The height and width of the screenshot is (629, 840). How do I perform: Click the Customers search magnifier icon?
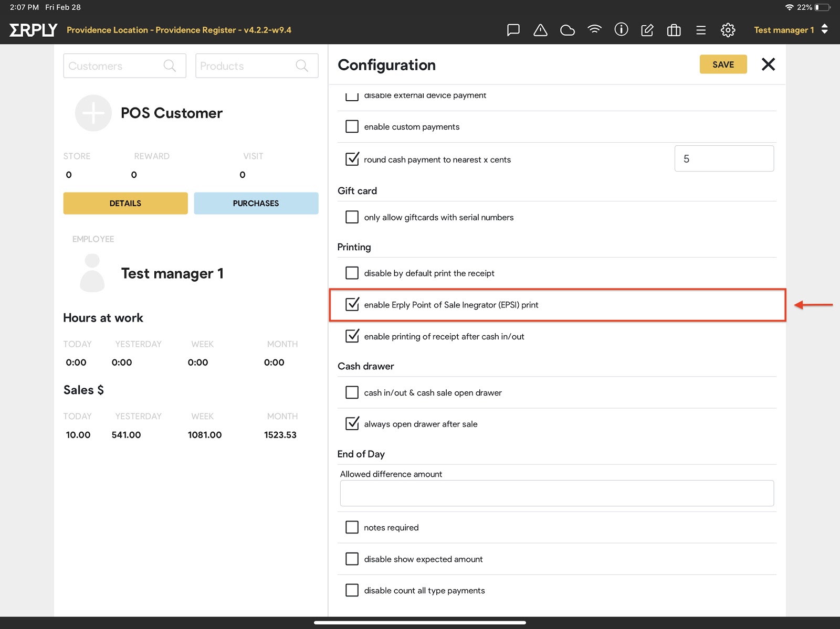tap(170, 66)
